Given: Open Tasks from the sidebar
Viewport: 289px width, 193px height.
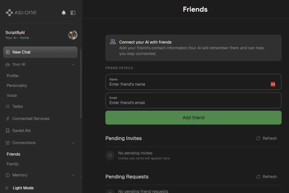Looking at the screenshot, I should point(17,107).
